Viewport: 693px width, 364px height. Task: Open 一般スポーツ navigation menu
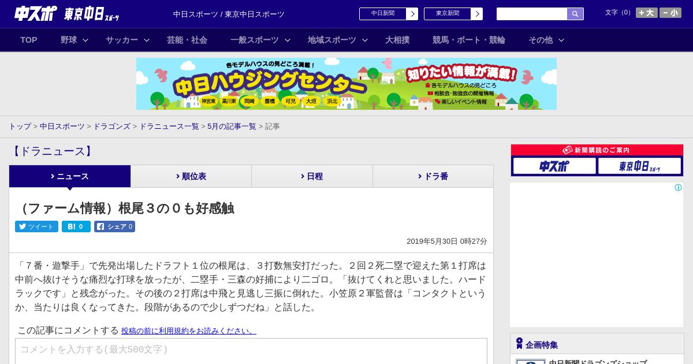pos(255,40)
